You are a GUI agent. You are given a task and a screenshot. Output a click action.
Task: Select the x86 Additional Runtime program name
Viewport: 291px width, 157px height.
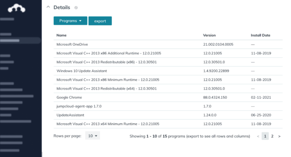pyautogui.click(x=109, y=53)
